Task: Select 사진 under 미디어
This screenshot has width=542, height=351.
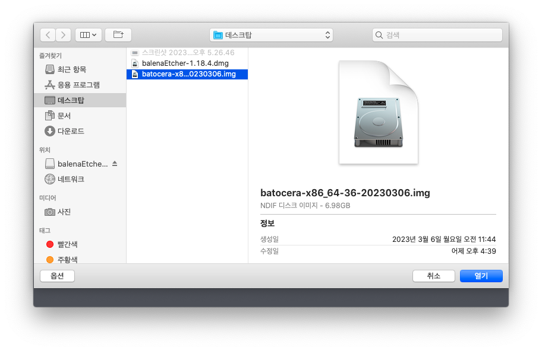Action: tap(80, 212)
